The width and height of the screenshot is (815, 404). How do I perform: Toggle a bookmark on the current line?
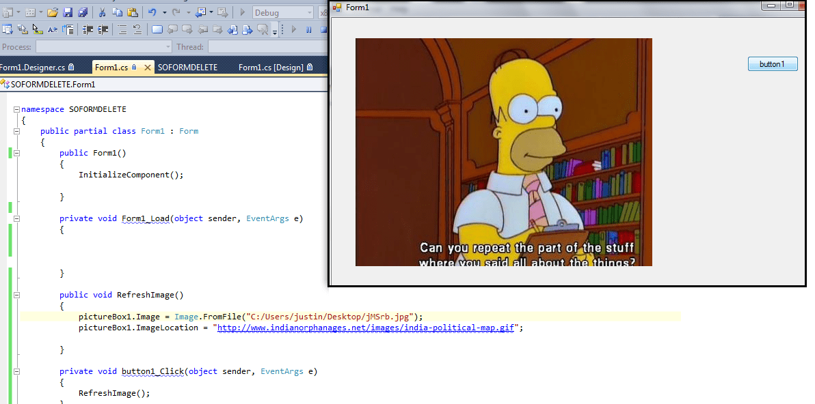click(157, 29)
